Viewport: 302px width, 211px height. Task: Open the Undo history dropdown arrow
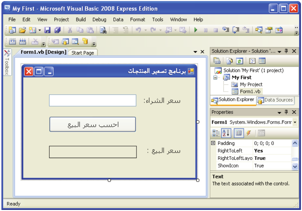click(146, 30)
